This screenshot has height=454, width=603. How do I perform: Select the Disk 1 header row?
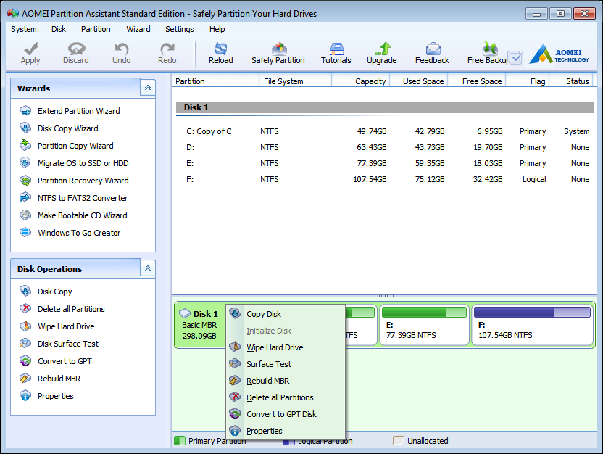click(385, 107)
